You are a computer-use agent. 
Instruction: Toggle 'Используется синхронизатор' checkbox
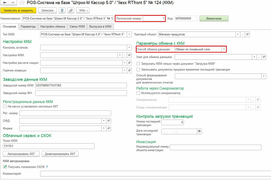[138, 93]
